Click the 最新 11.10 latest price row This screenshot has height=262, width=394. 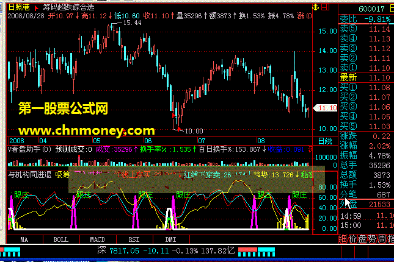click(x=366, y=78)
